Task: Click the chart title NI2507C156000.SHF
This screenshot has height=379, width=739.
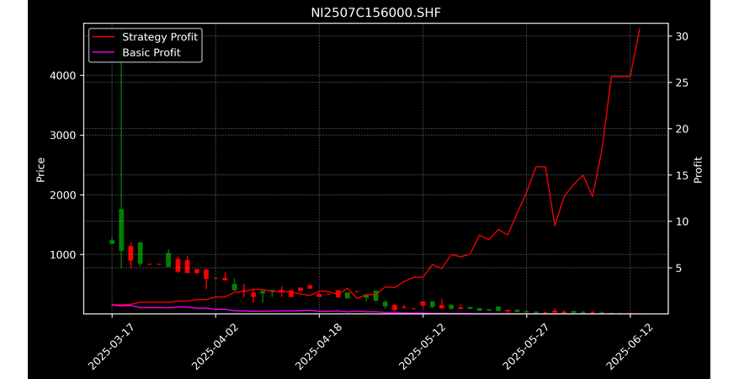Action: pos(375,13)
